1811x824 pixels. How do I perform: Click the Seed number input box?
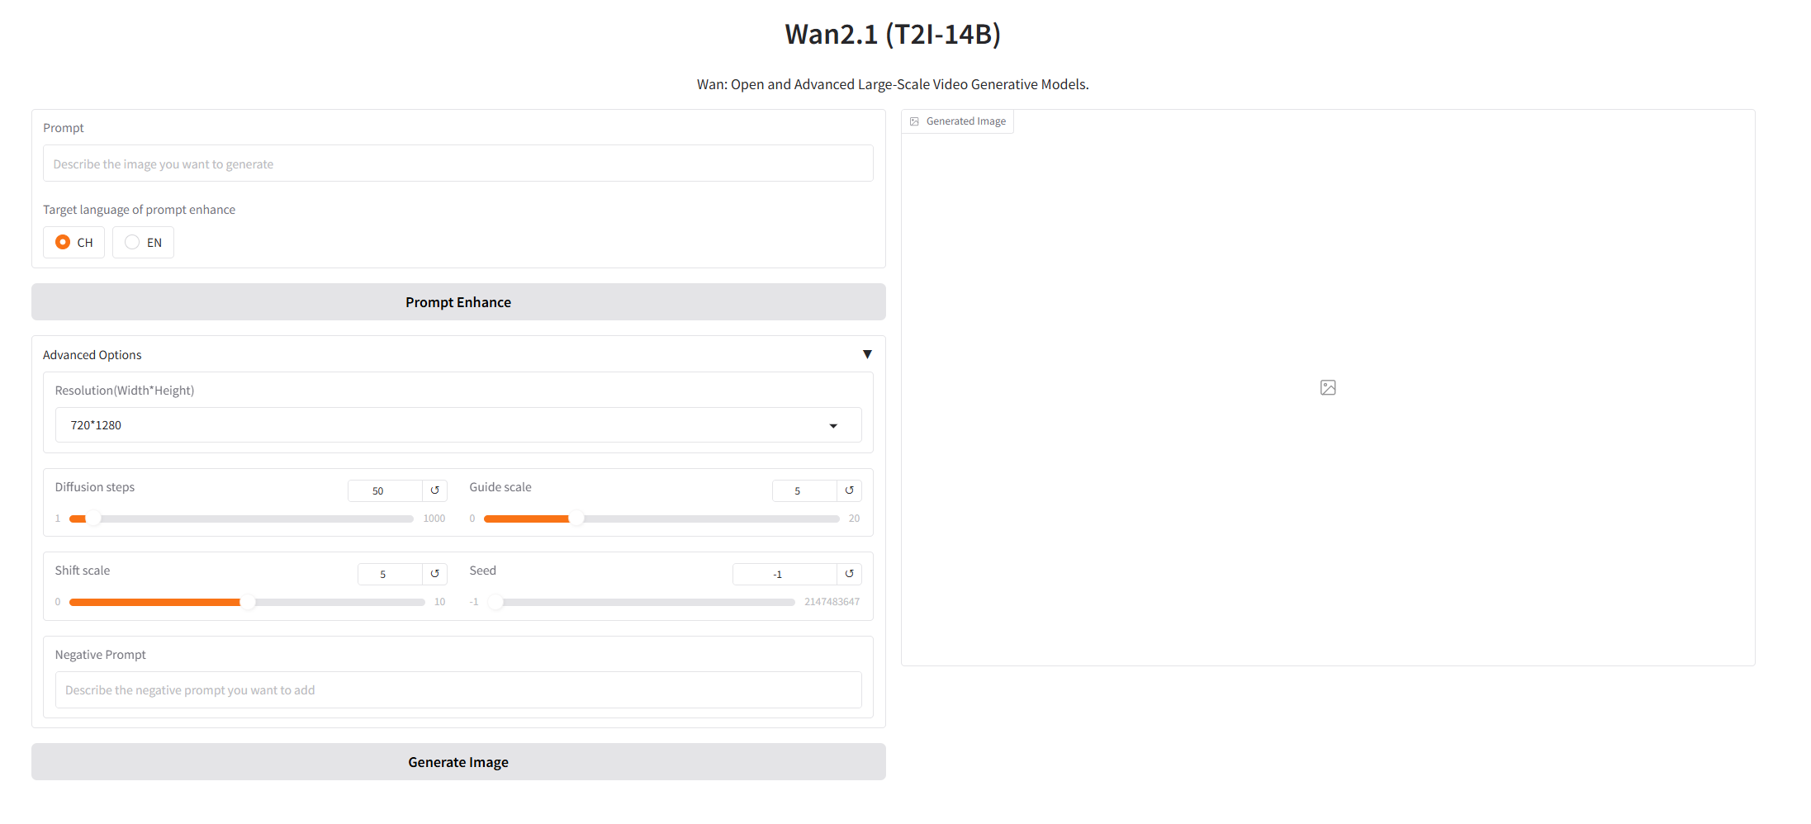tap(785, 574)
